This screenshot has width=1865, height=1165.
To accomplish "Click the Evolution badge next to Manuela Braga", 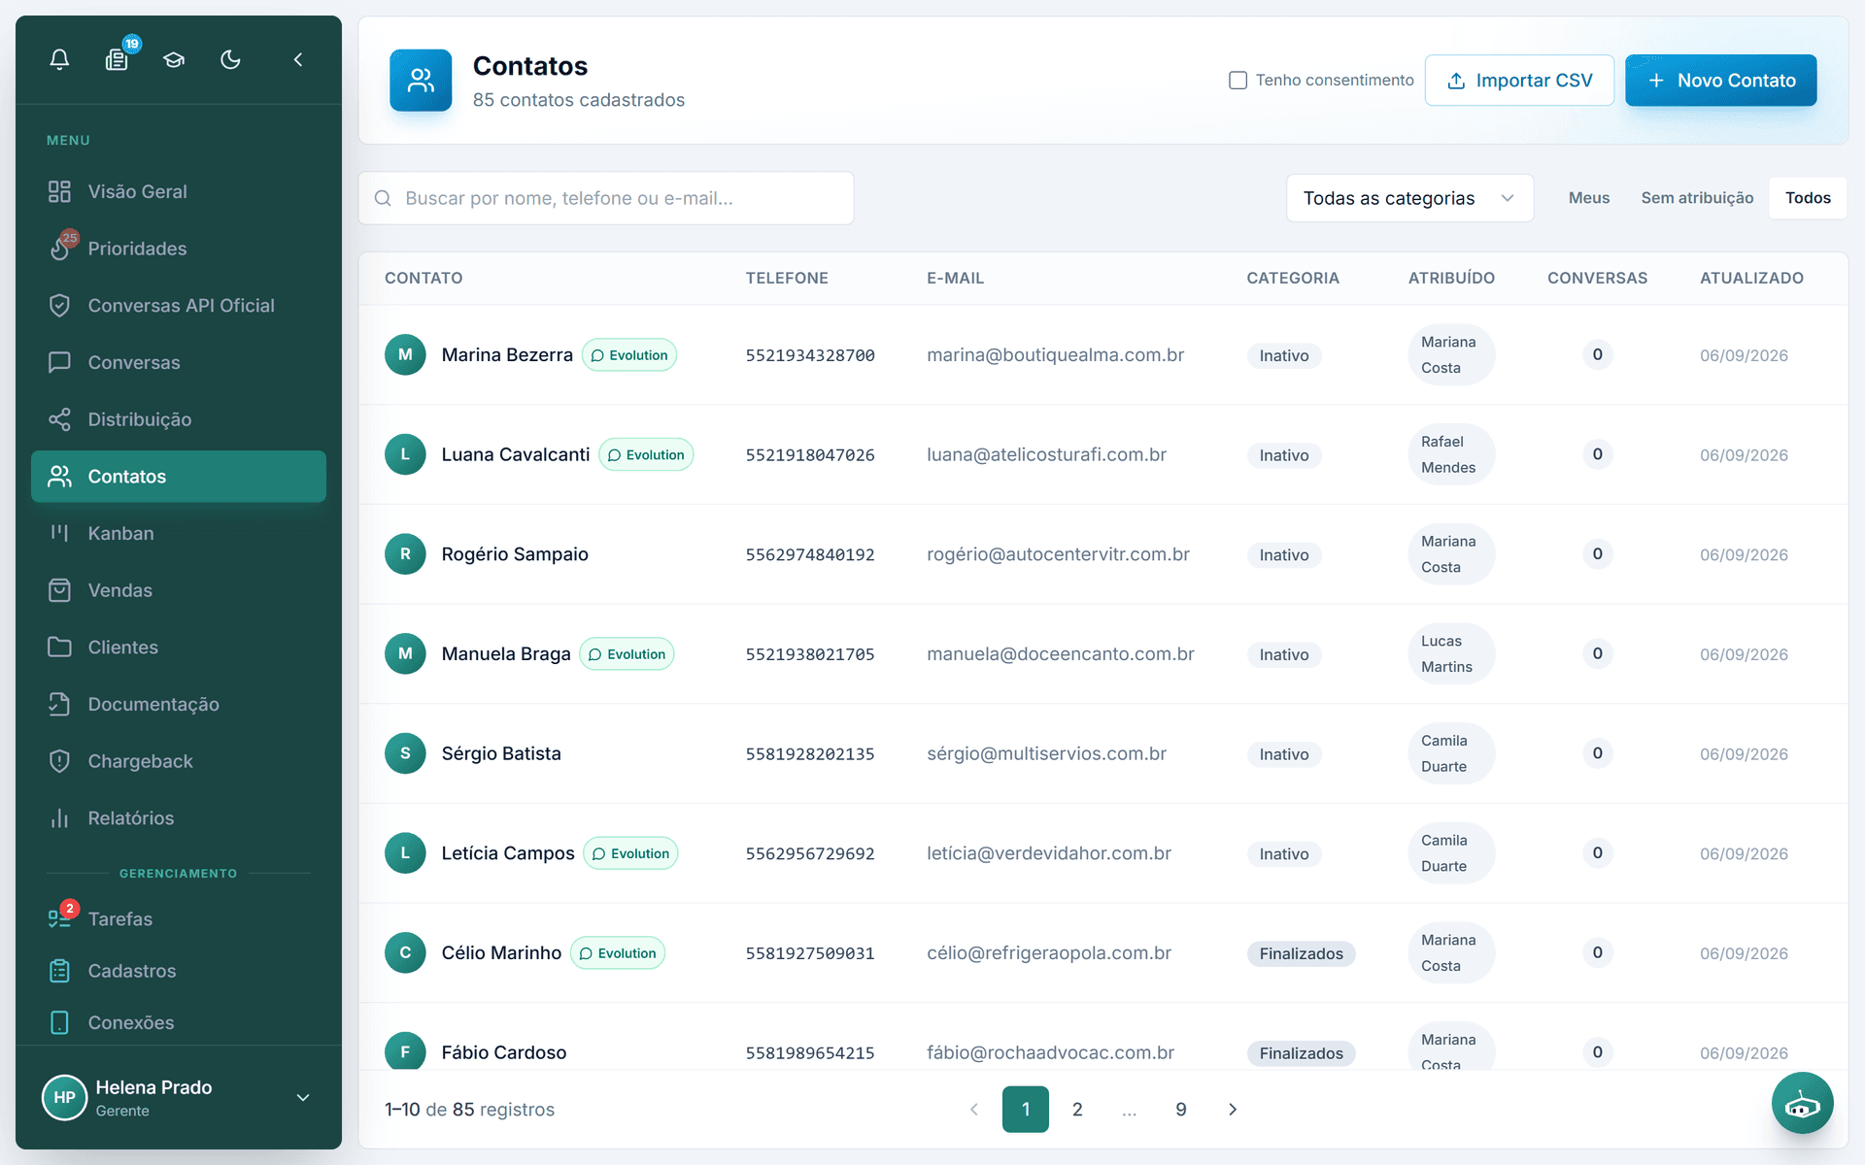I will [627, 654].
